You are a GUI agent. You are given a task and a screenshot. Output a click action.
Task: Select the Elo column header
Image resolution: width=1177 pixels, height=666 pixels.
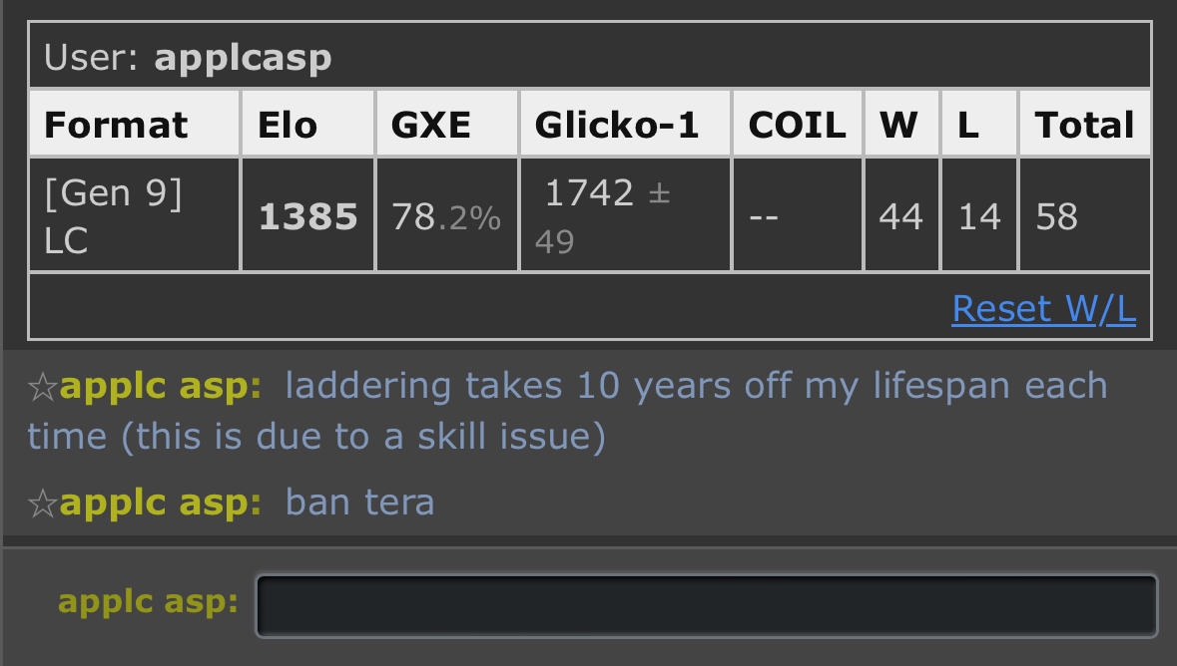tap(288, 125)
